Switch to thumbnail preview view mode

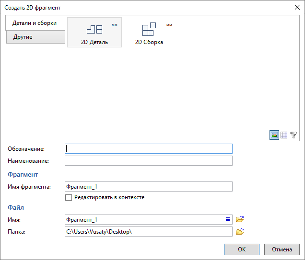point(274,136)
